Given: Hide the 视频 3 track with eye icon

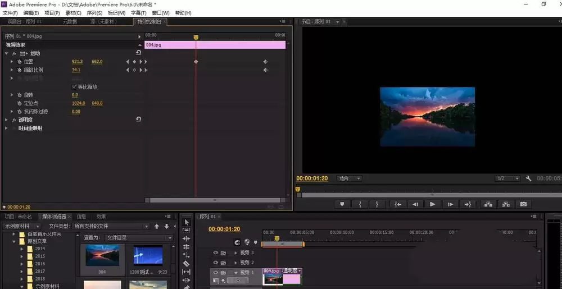Looking at the screenshot, I should [x=216, y=253].
